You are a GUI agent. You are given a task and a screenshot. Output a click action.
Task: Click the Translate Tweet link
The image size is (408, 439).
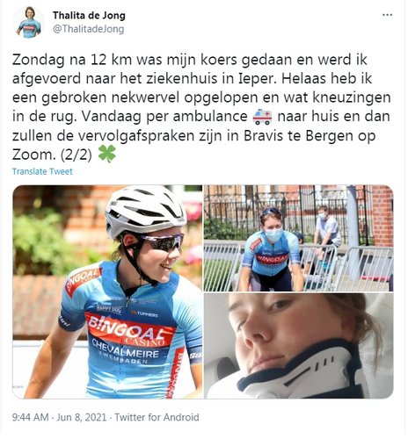pos(42,171)
